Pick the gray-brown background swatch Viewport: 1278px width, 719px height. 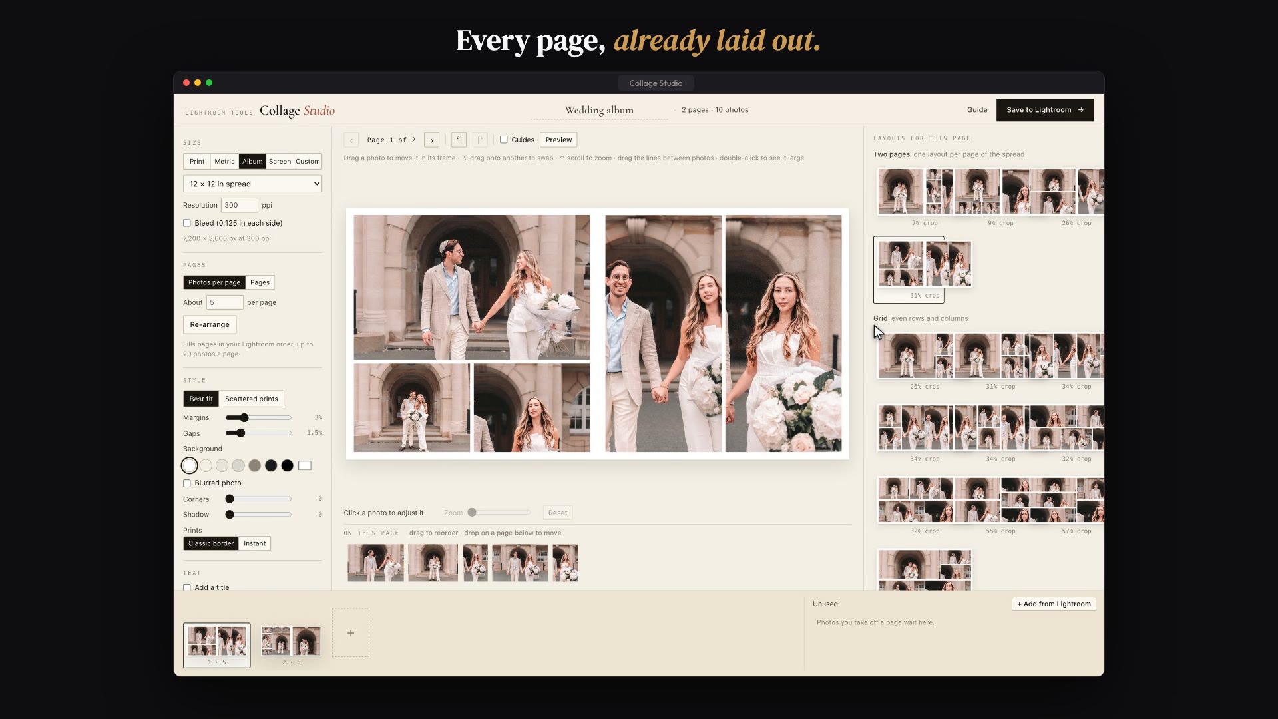coord(254,466)
